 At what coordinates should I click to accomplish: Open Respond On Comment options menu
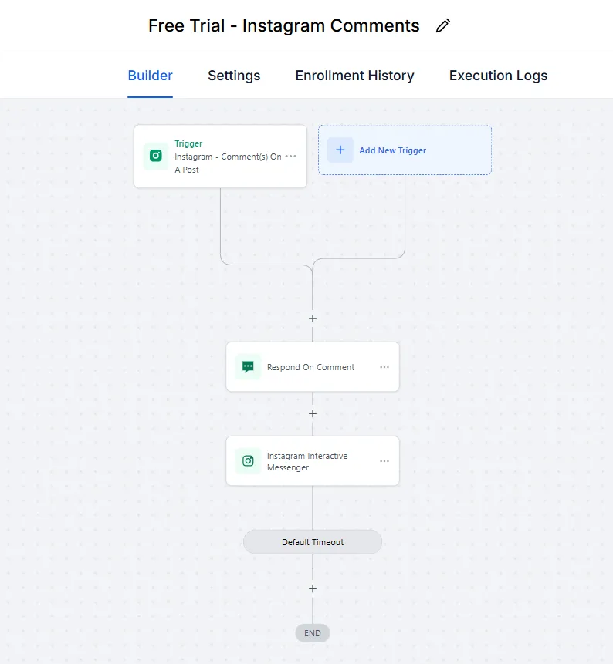(x=384, y=367)
